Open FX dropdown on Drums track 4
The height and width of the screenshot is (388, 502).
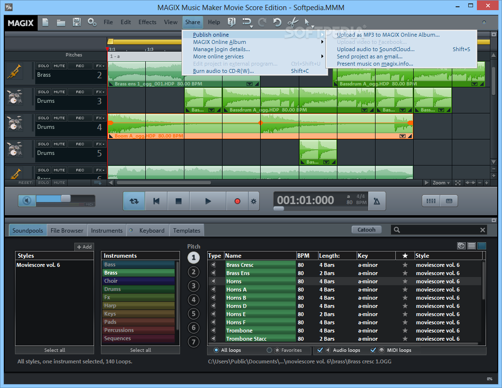pos(100,118)
